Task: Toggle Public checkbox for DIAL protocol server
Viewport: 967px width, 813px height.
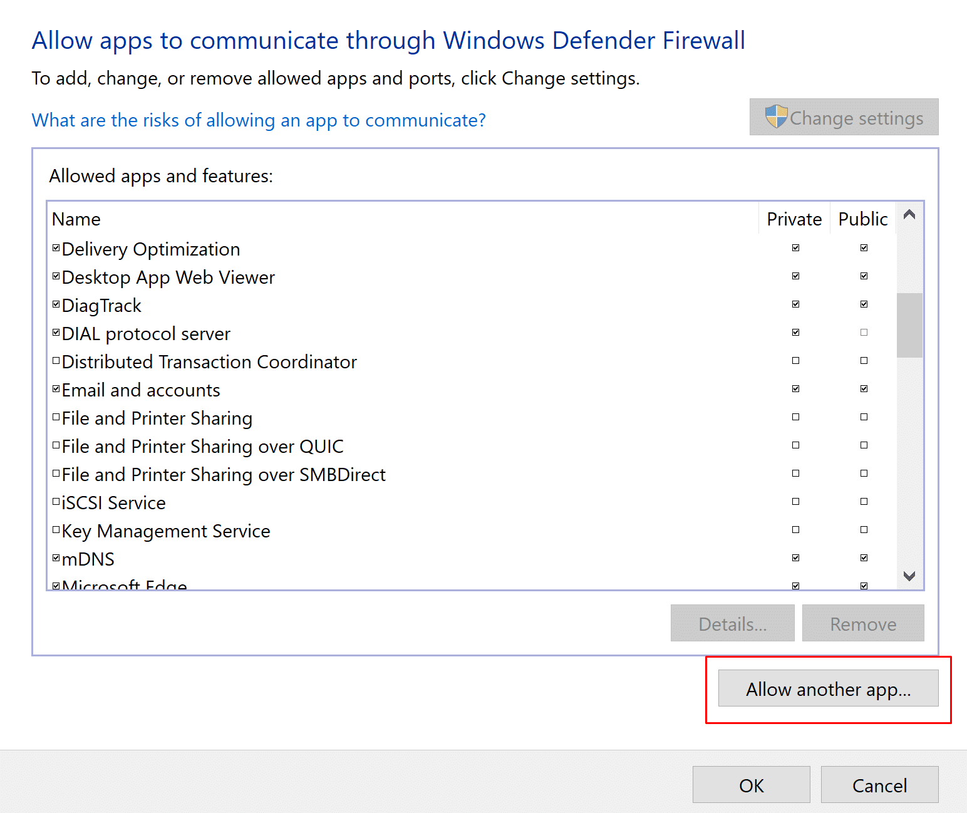Action: [864, 333]
